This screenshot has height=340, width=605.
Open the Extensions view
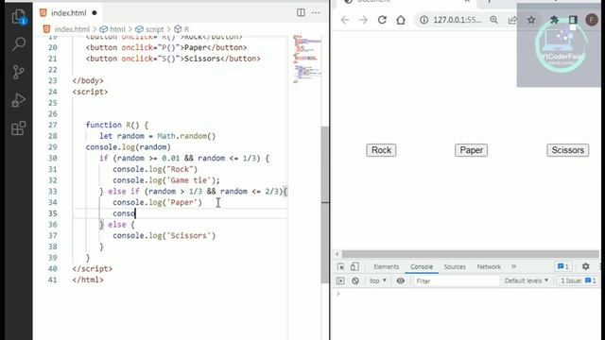click(x=19, y=128)
